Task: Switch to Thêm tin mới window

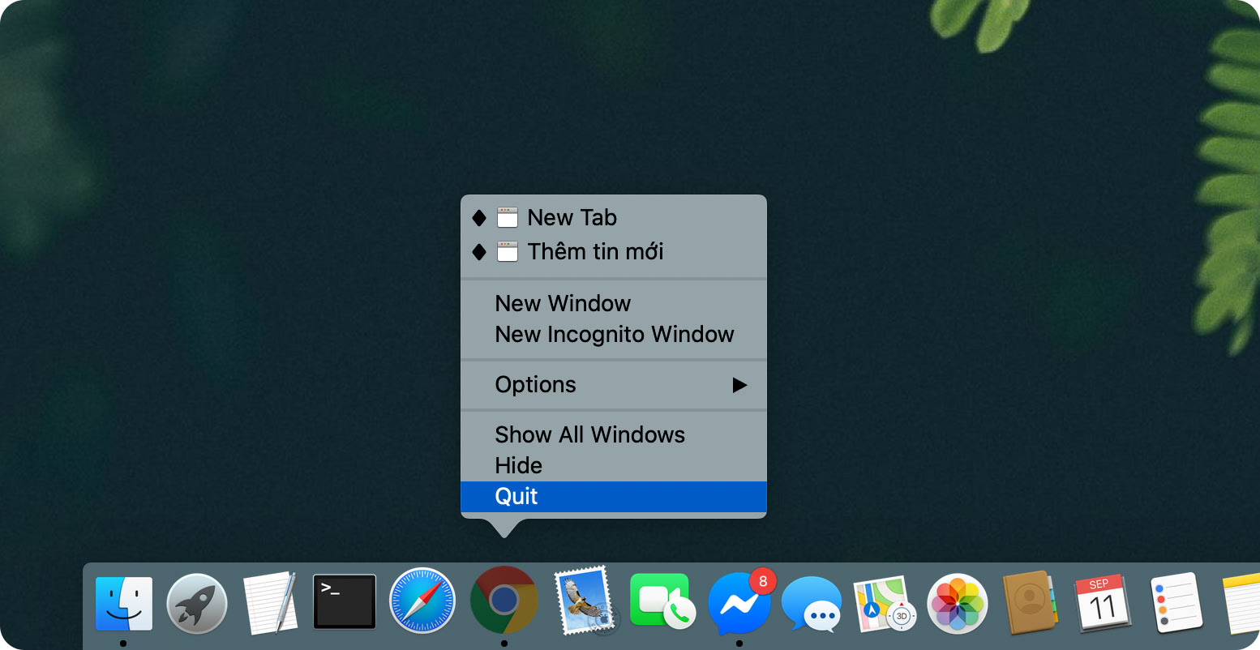Action: click(x=614, y=251)
